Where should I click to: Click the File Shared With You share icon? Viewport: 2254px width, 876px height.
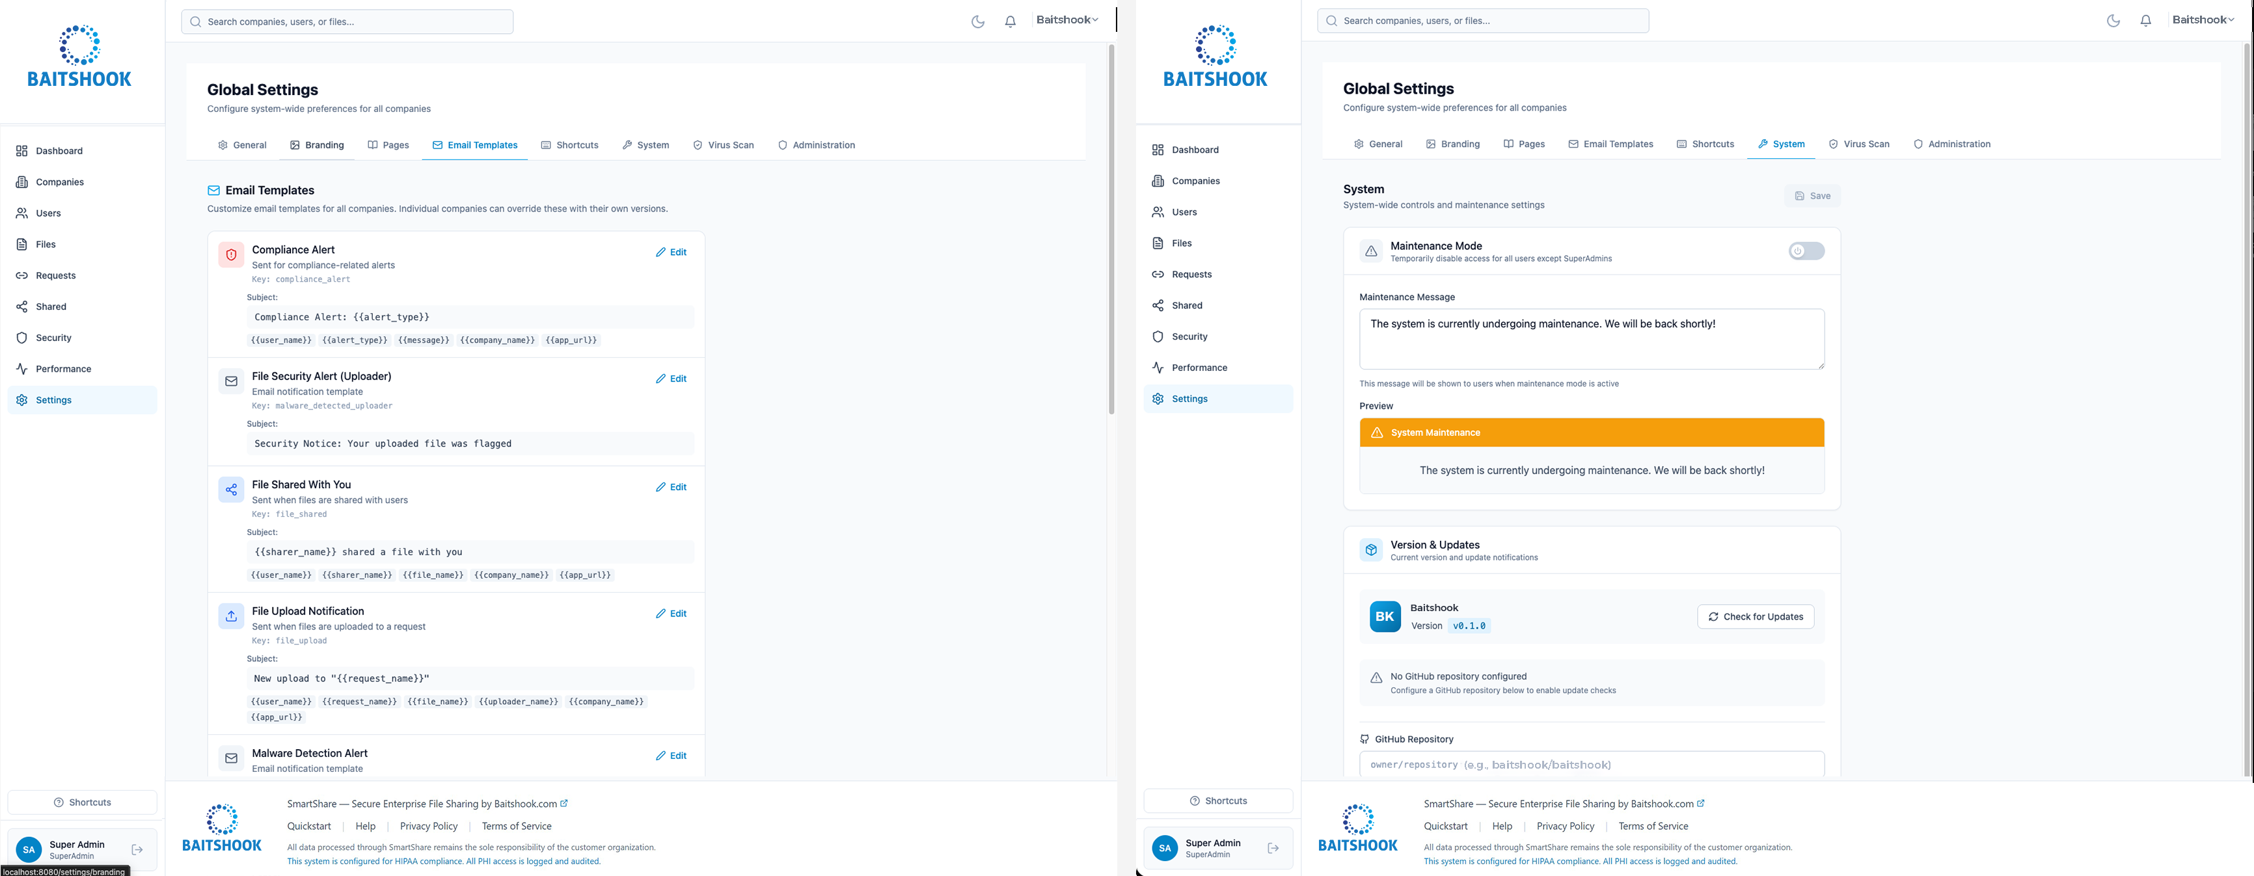coord(231,489)
